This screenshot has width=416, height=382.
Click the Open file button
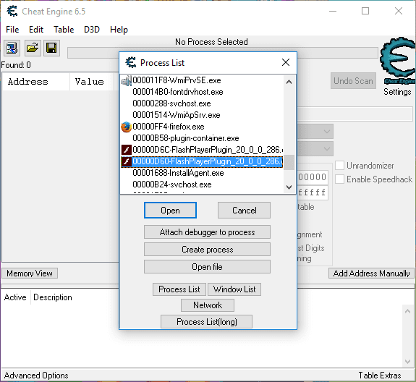pyautogui.click(x=207, y=266)
